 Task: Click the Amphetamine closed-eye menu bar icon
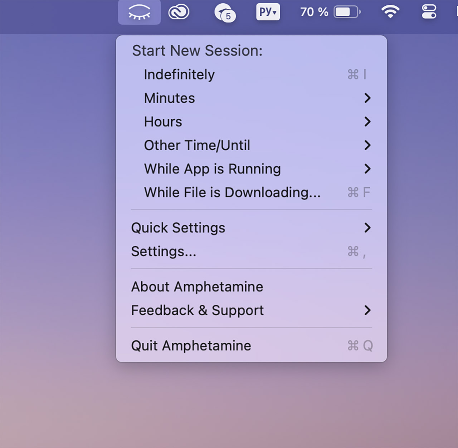tap(139, 12)
